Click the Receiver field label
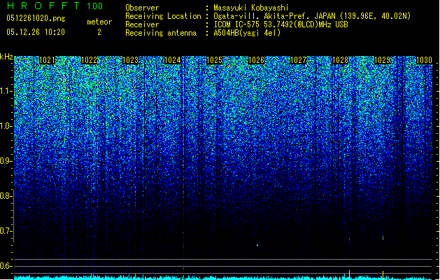Image resolution: width=440 pixels, height=280 pixels. 142,24
